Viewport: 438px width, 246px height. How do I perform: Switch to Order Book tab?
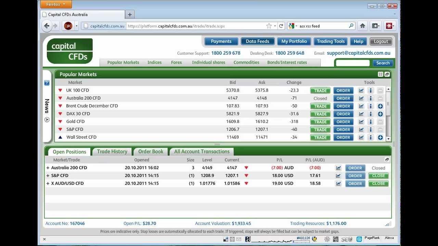(151, 152)
